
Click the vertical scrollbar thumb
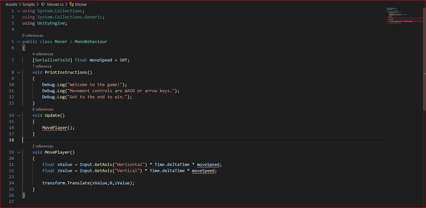pos(424,58)
